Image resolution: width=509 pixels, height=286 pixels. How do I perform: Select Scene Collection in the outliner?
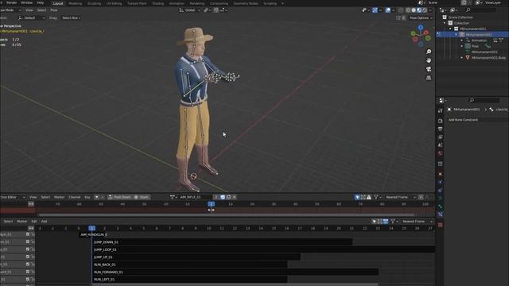(460, 17)
